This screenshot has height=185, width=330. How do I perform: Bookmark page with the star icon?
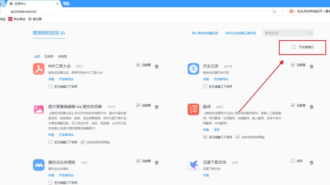(x=274, y=11)
